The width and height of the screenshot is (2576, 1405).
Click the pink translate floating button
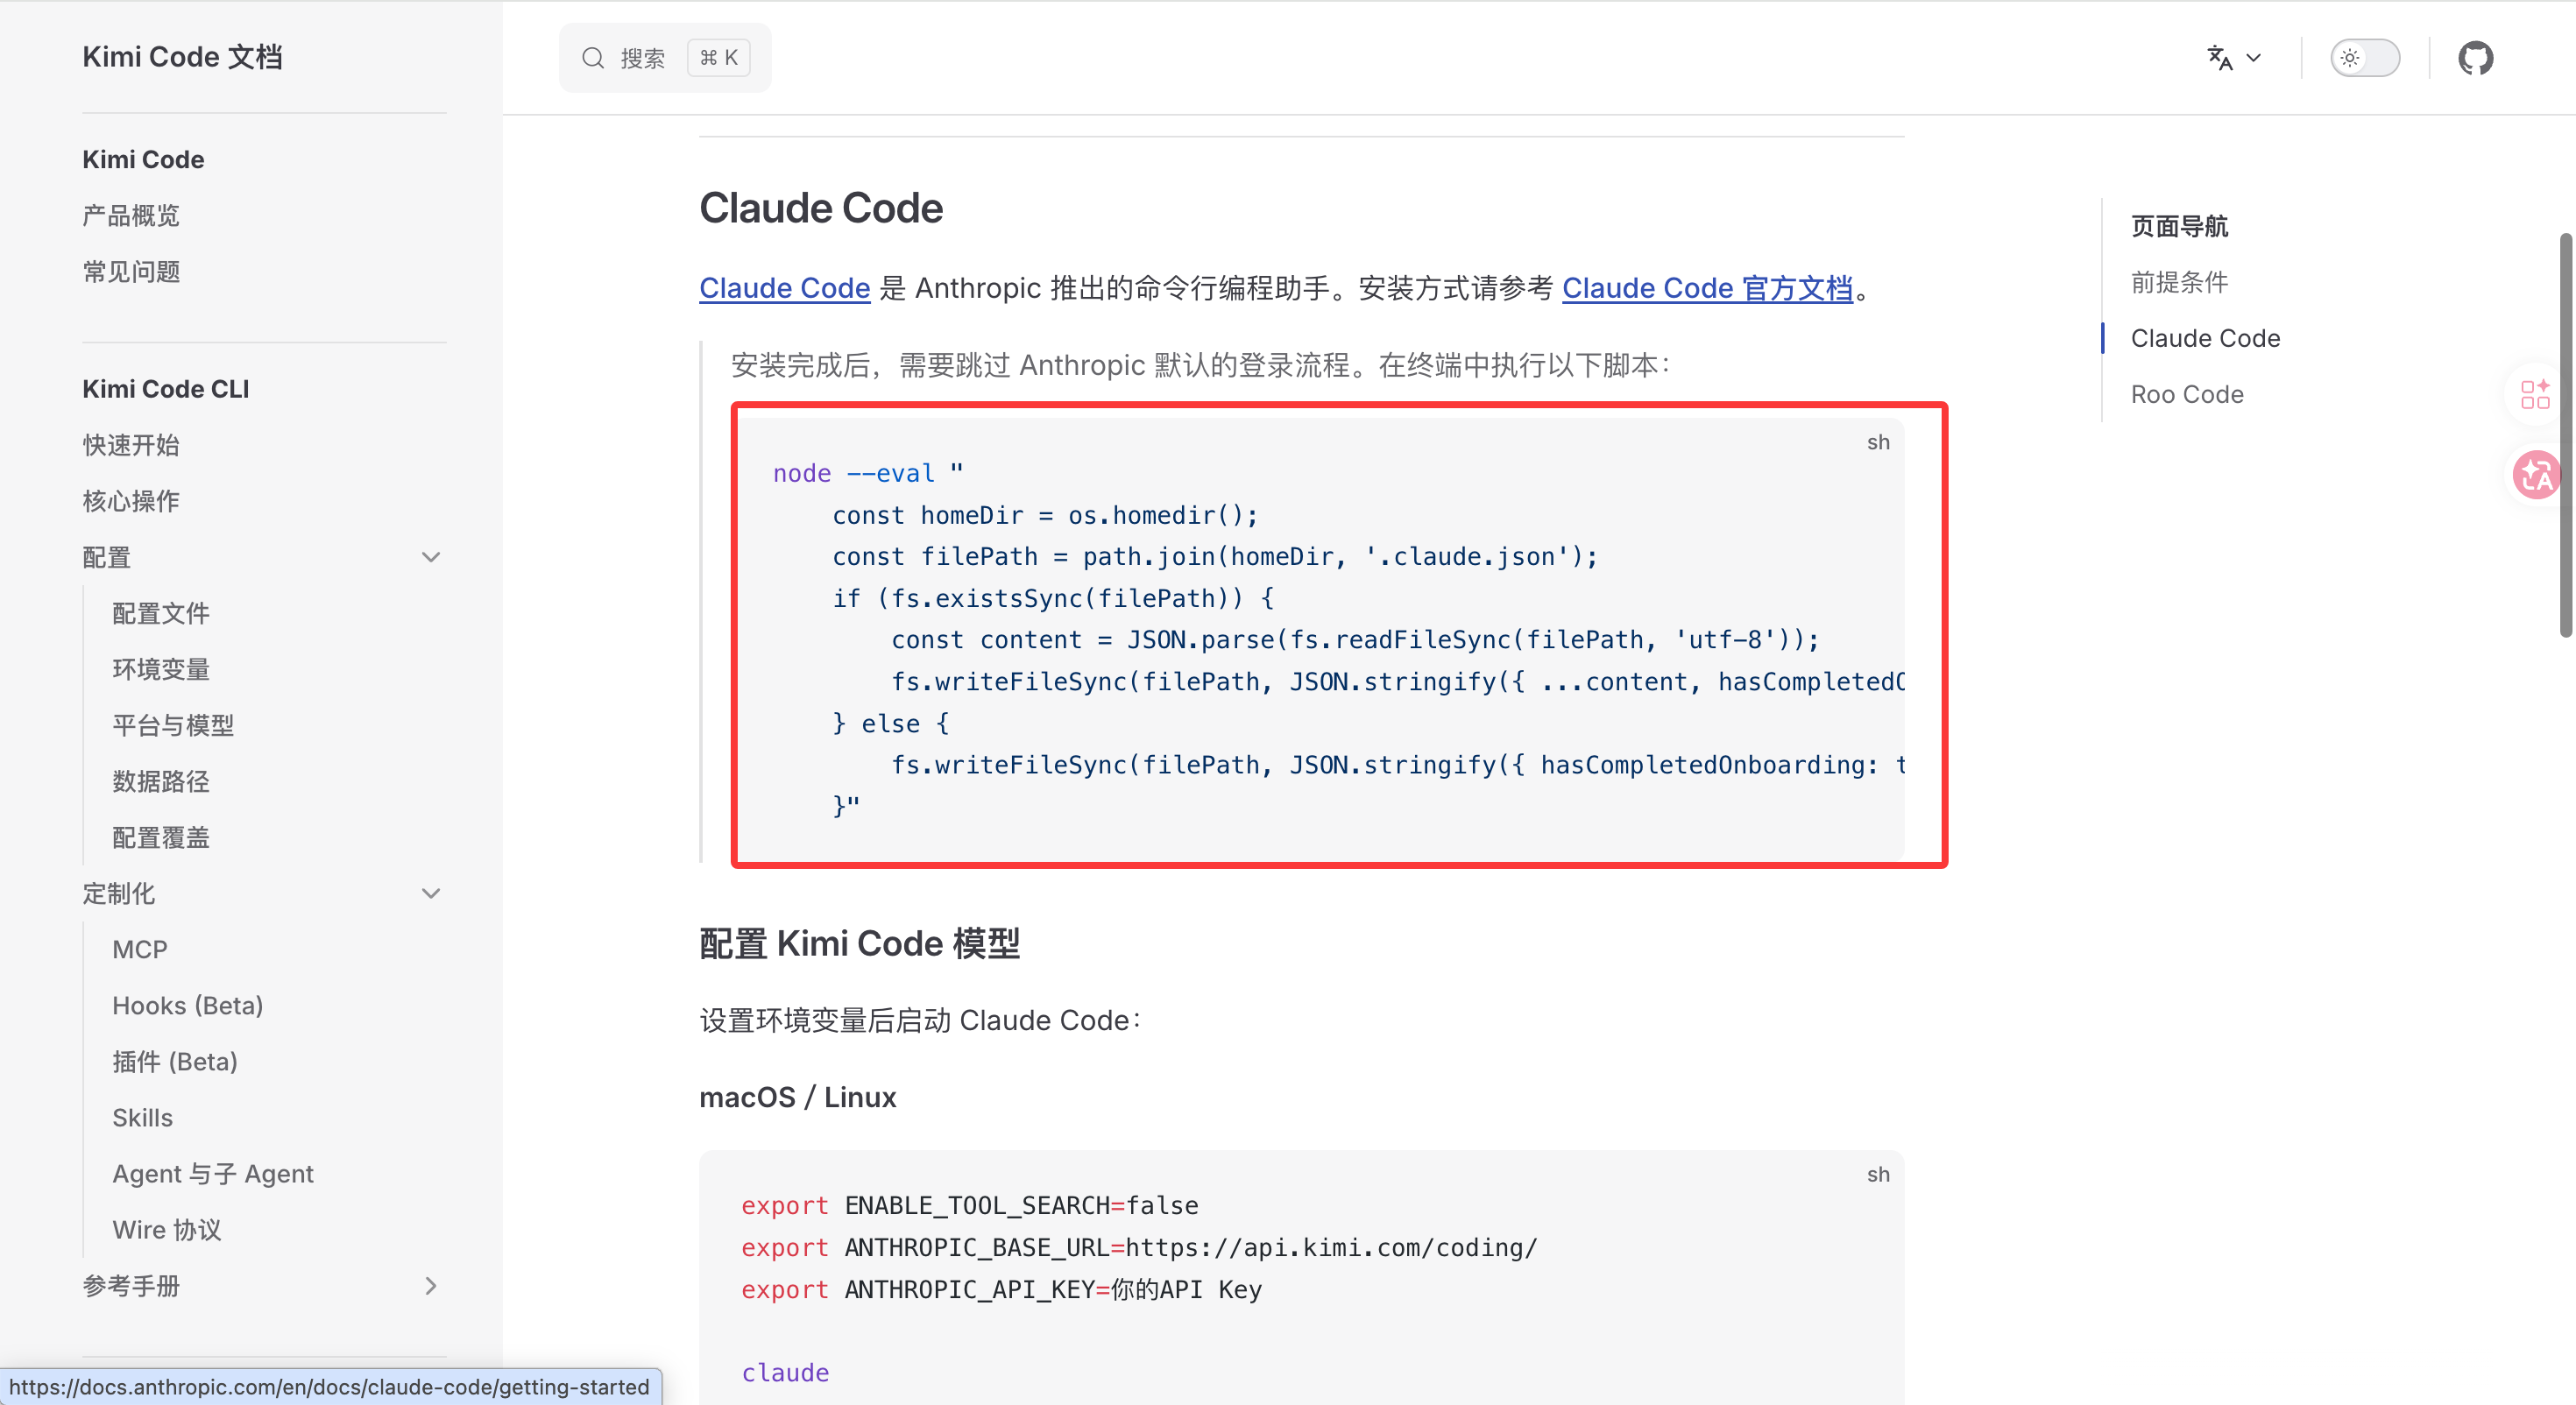coord(2536,475)
